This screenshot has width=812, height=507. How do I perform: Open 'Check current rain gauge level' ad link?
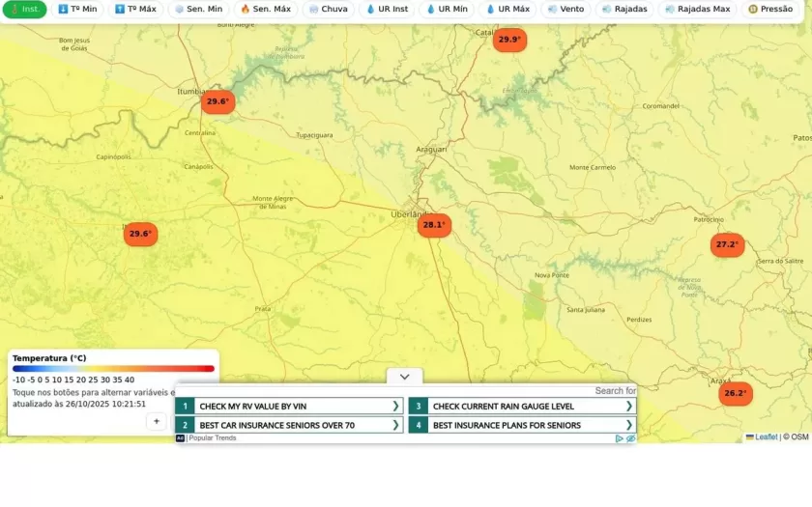[503, 407]
